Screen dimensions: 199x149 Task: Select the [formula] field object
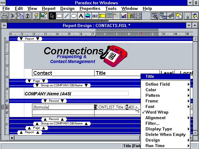[x=63, y=107]
